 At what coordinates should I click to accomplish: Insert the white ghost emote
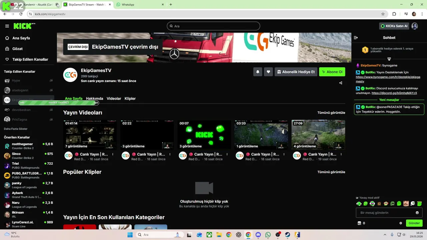click(x=413, y=203)
